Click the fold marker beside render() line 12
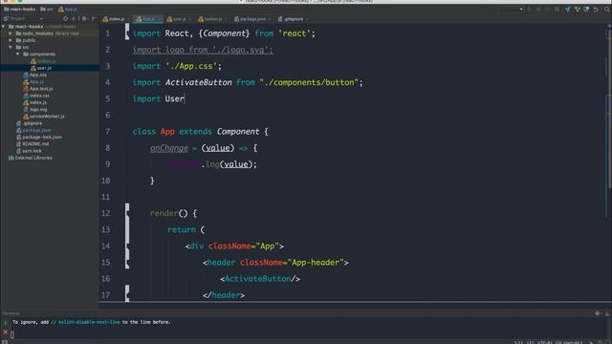Image resolution: width=612 pixels, height=344 pixels. tap(127, 212)
